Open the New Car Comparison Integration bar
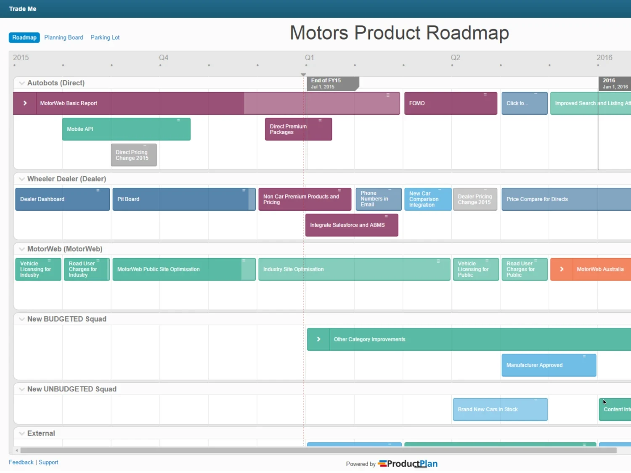 pyautogui.click(x=427, y=199)
